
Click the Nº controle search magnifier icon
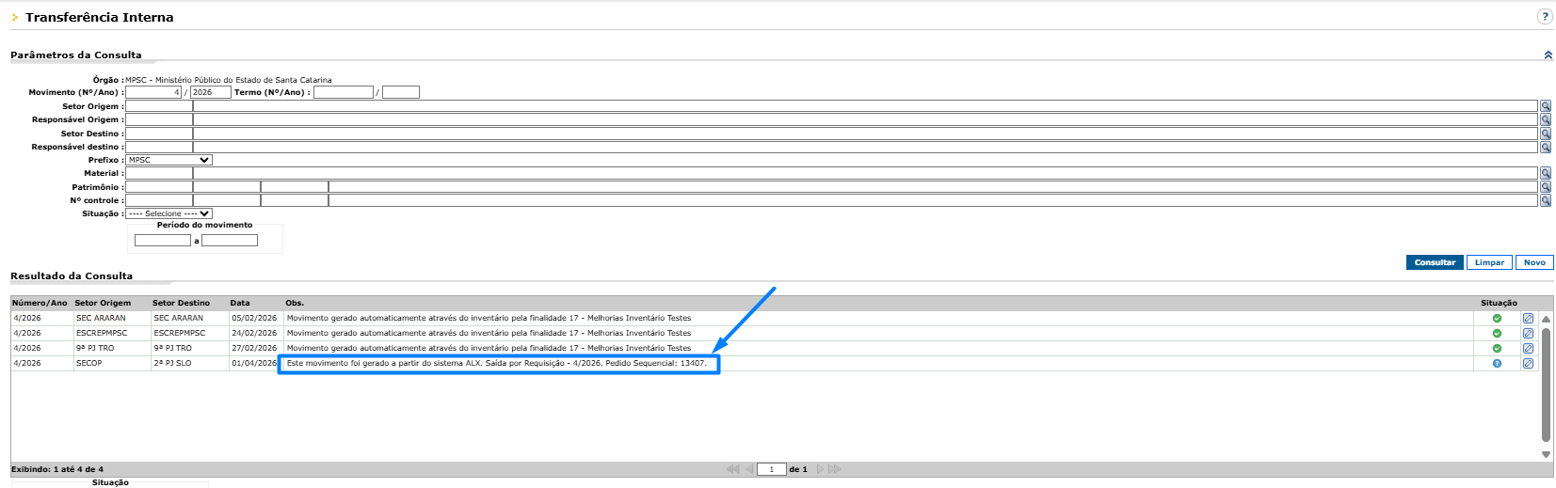coord(1545,200)
